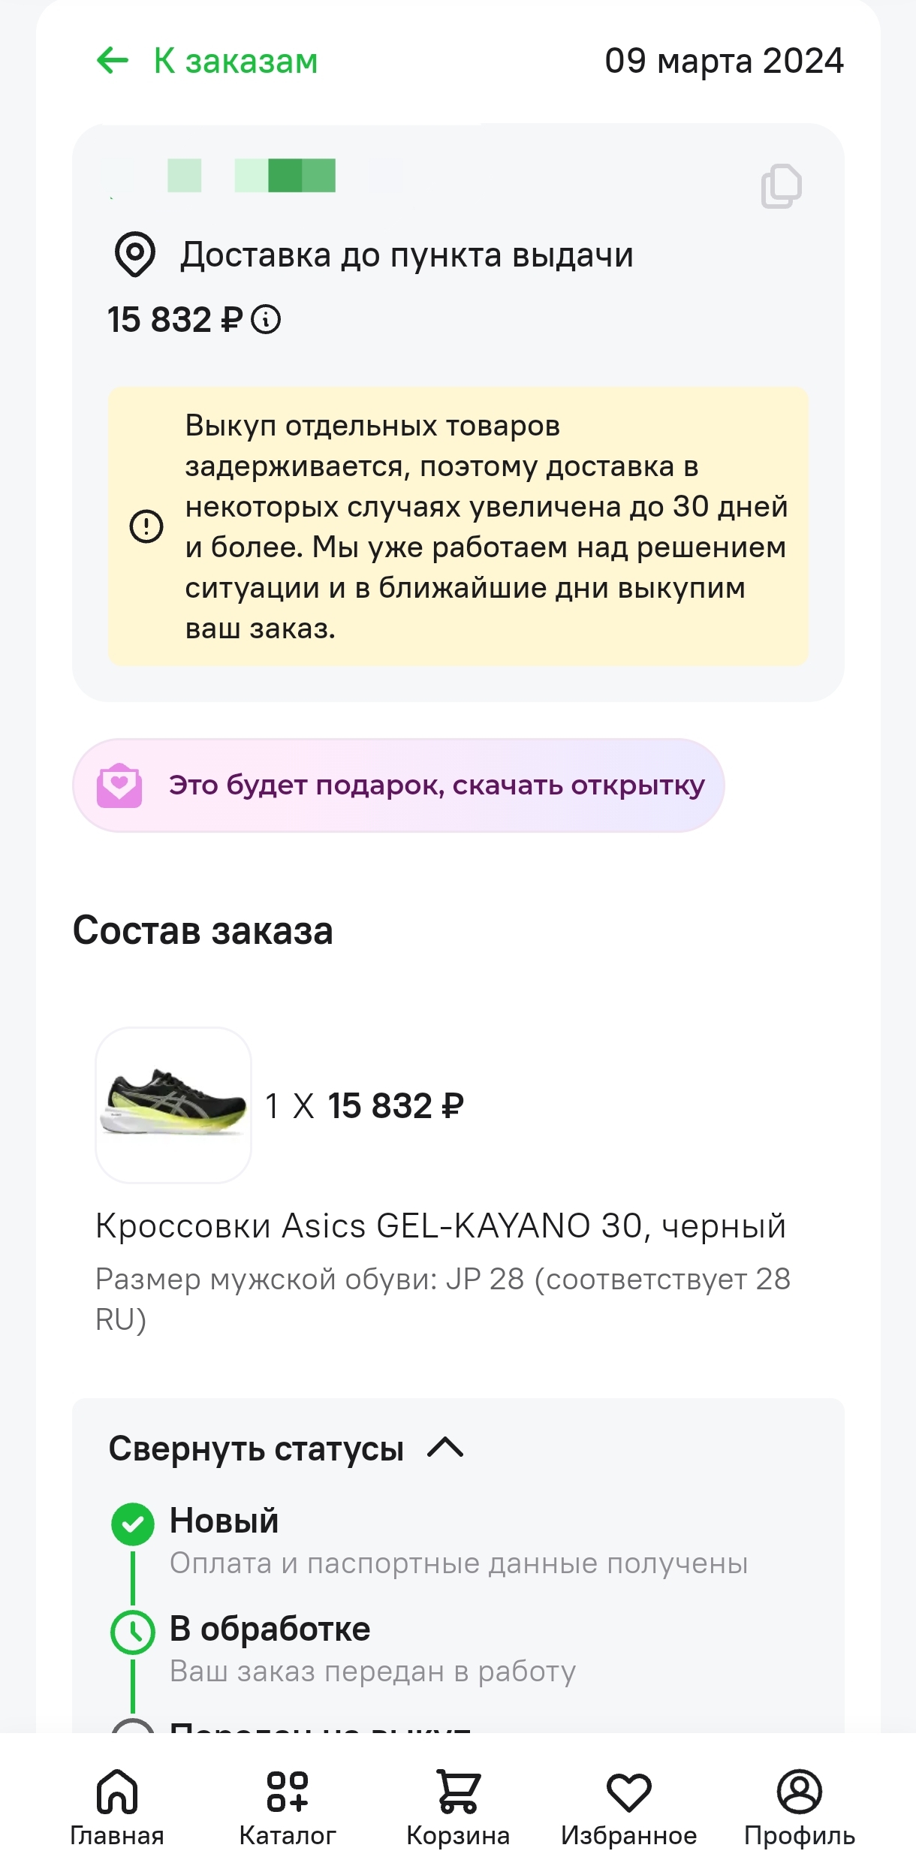
Task: Tap the green checkmark Новый status
Action: click(x=133, y=1524)
